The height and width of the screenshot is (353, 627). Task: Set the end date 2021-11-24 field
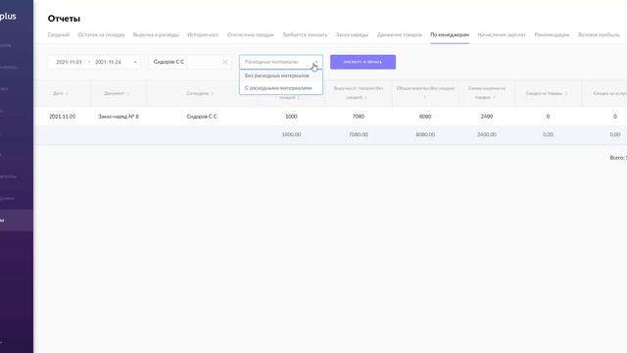coord(108,62)
